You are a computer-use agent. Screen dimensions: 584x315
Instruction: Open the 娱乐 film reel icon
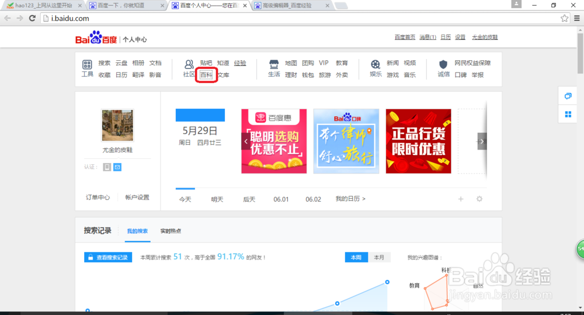(376, 64)
